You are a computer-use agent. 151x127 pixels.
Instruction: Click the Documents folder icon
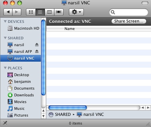[x=10, y=88]
